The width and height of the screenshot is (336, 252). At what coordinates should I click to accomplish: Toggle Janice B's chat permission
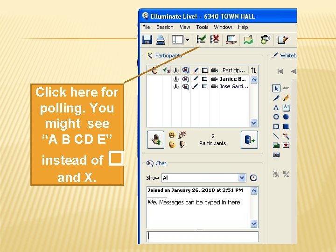[186, 79]
